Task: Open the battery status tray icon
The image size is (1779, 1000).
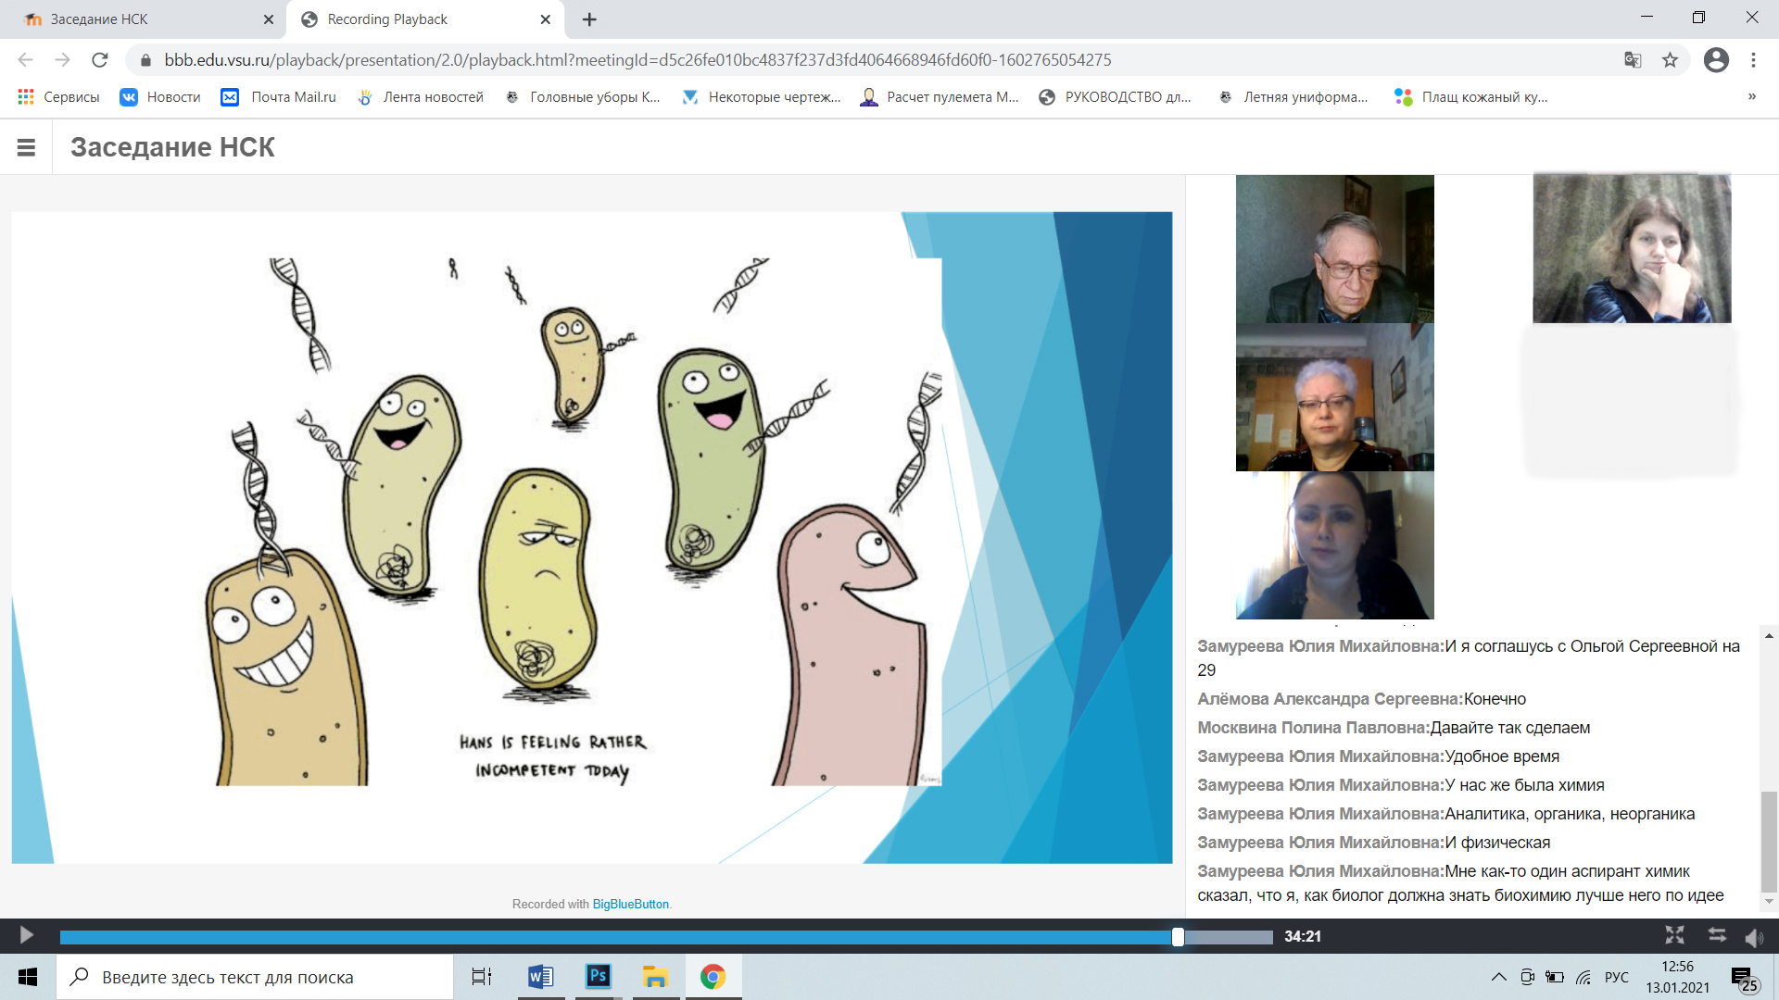Action: coord(1555,977)
